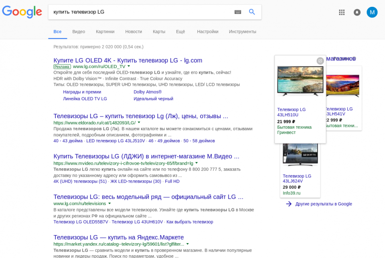Select the Все tab

coord(57,32)
